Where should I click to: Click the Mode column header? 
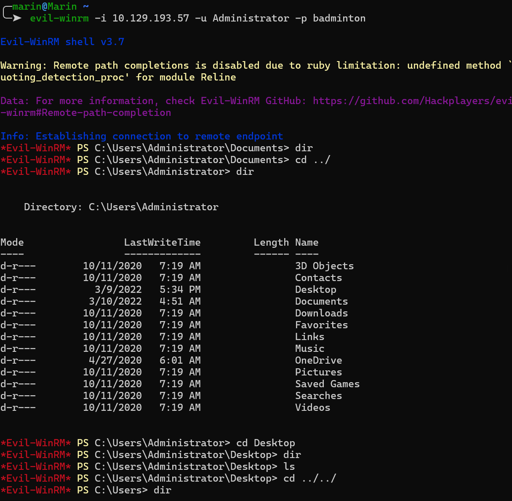(12, 243)
